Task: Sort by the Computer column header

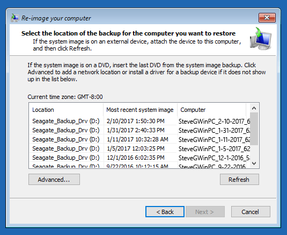Action: click(211, 110)
